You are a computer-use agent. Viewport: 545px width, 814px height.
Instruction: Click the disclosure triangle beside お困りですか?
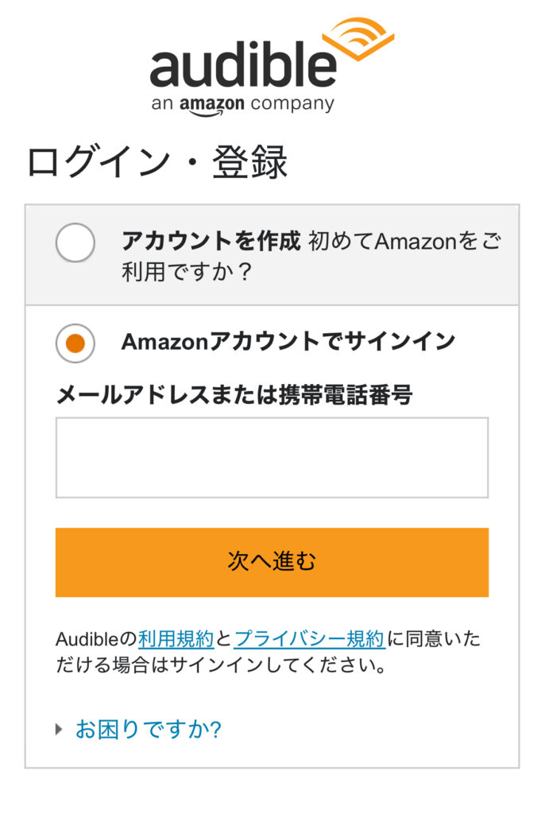tap(59, 730)
